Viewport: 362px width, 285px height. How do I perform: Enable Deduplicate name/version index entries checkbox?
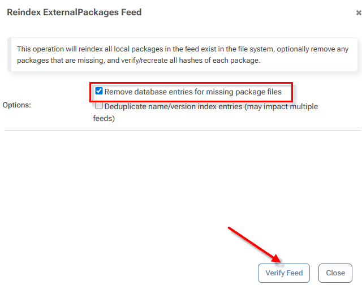coord(99,106)
